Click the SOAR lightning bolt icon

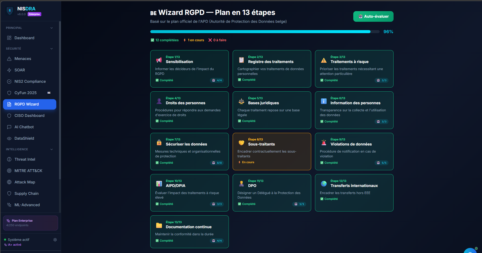9,70
